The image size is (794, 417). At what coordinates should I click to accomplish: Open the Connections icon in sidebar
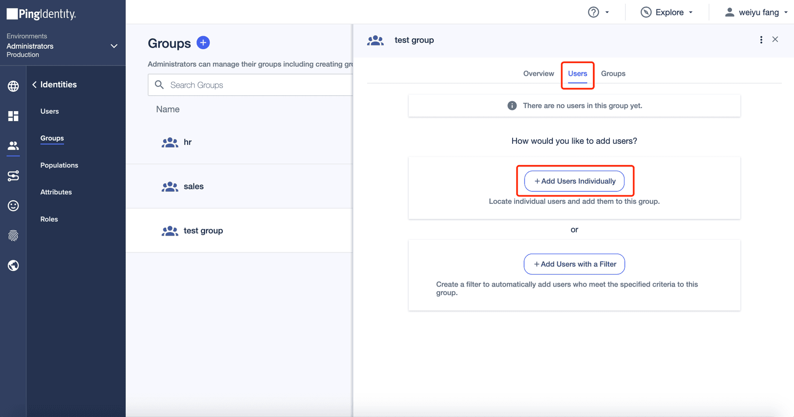point(13,176)
